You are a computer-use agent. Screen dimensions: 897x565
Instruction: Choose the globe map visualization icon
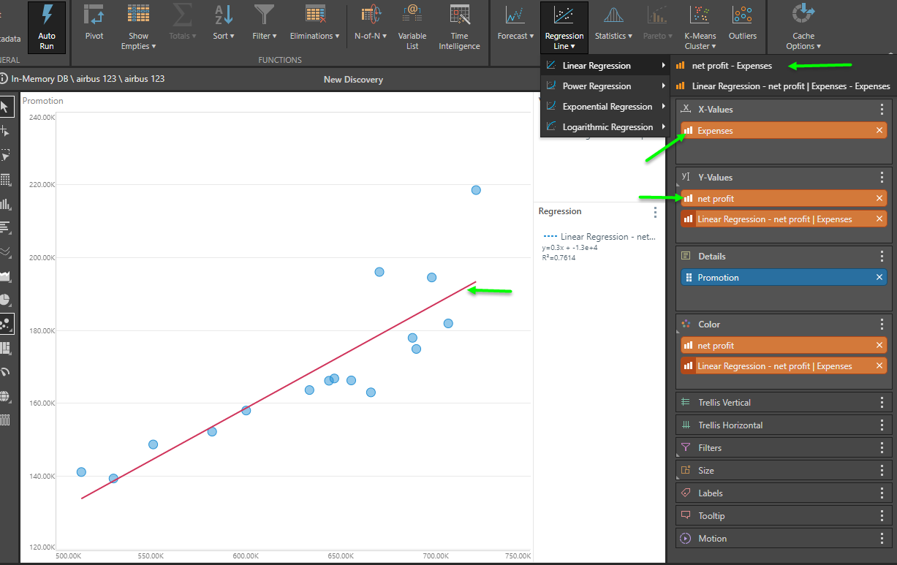(6, 396)
